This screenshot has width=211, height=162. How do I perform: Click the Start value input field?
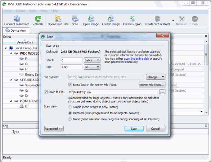tap(71, 60)
